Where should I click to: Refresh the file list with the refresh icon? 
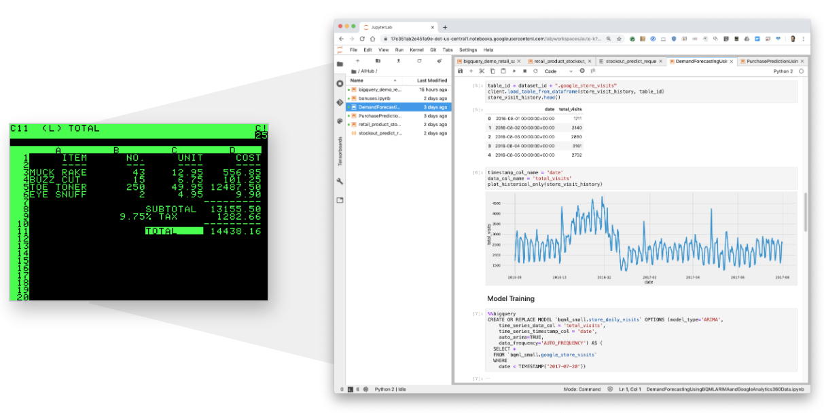[x=419, y=61]
